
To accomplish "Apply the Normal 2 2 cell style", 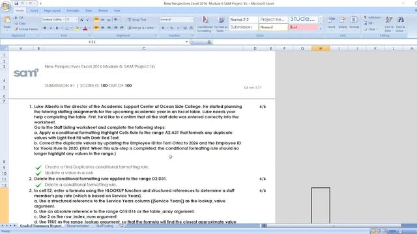I will (244, 19).
